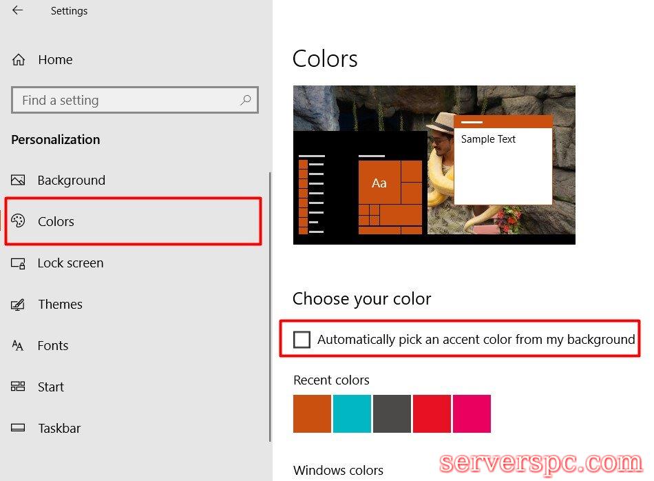Enable automatically pick an accent color checkbox
Screen dimensions: 654x481
[x=302, y=340]
